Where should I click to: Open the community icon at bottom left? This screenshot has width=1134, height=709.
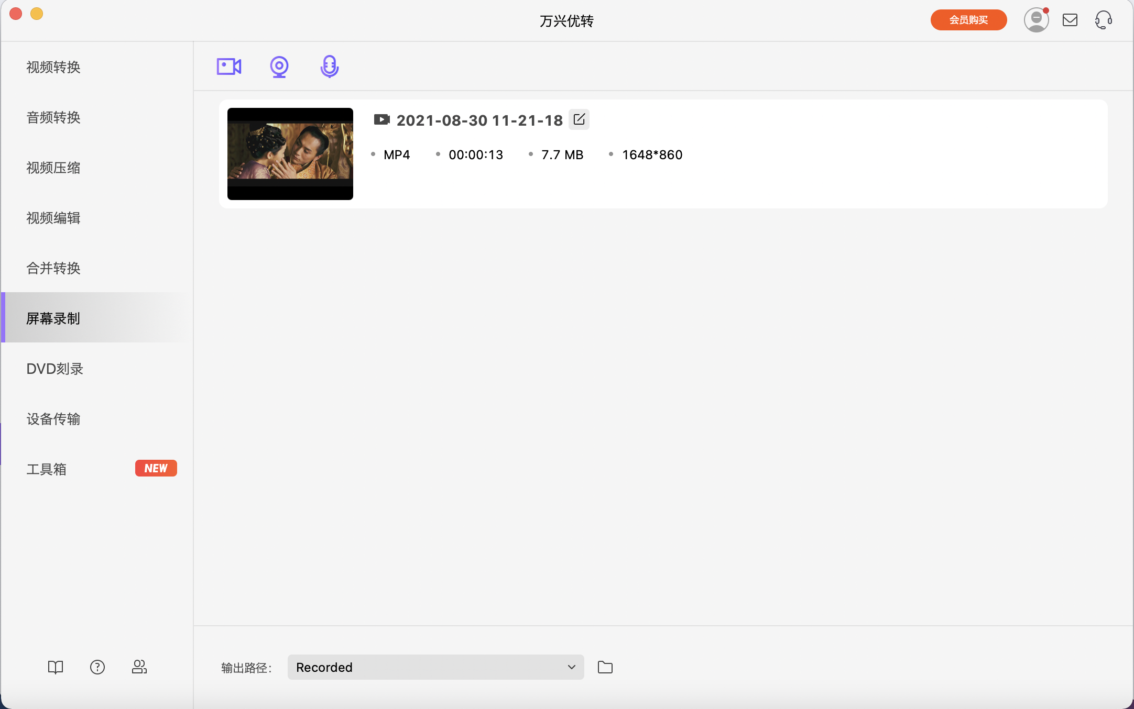pyautogui.click(x=139, y=667)
